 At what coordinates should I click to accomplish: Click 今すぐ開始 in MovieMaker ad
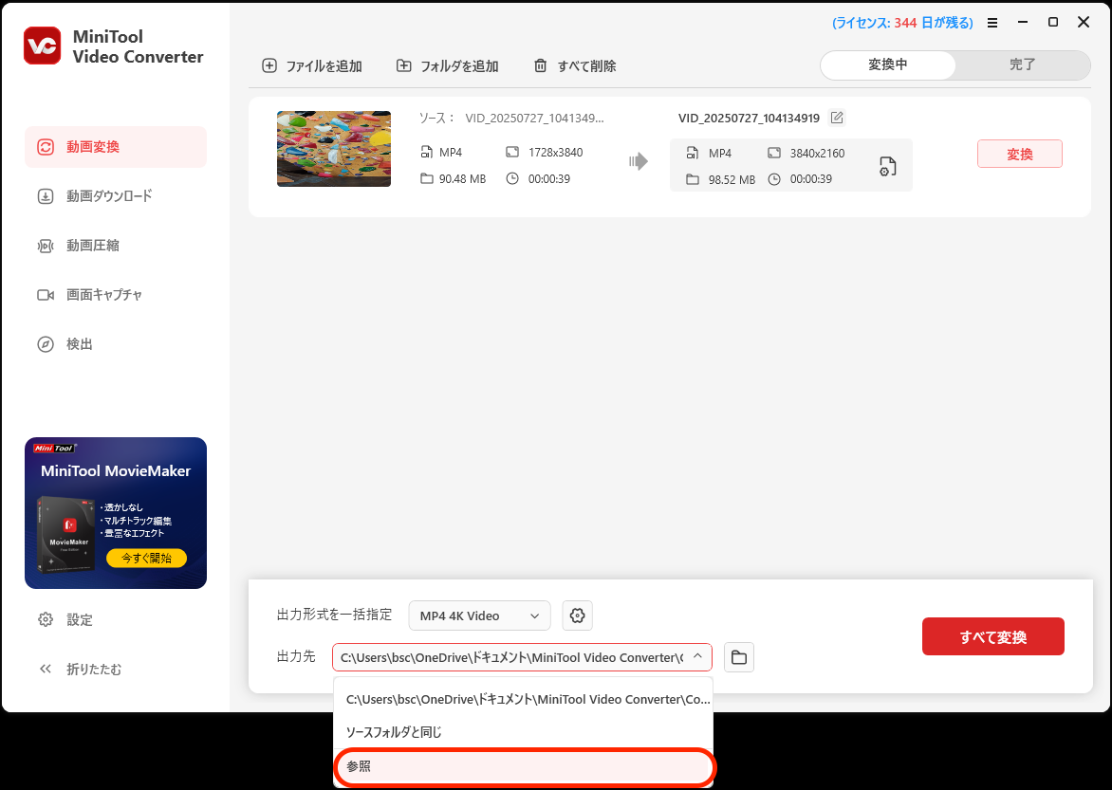[x=146, y=558]
